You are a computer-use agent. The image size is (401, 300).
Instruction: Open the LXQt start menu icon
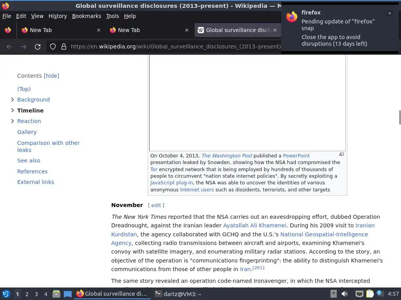6,294
